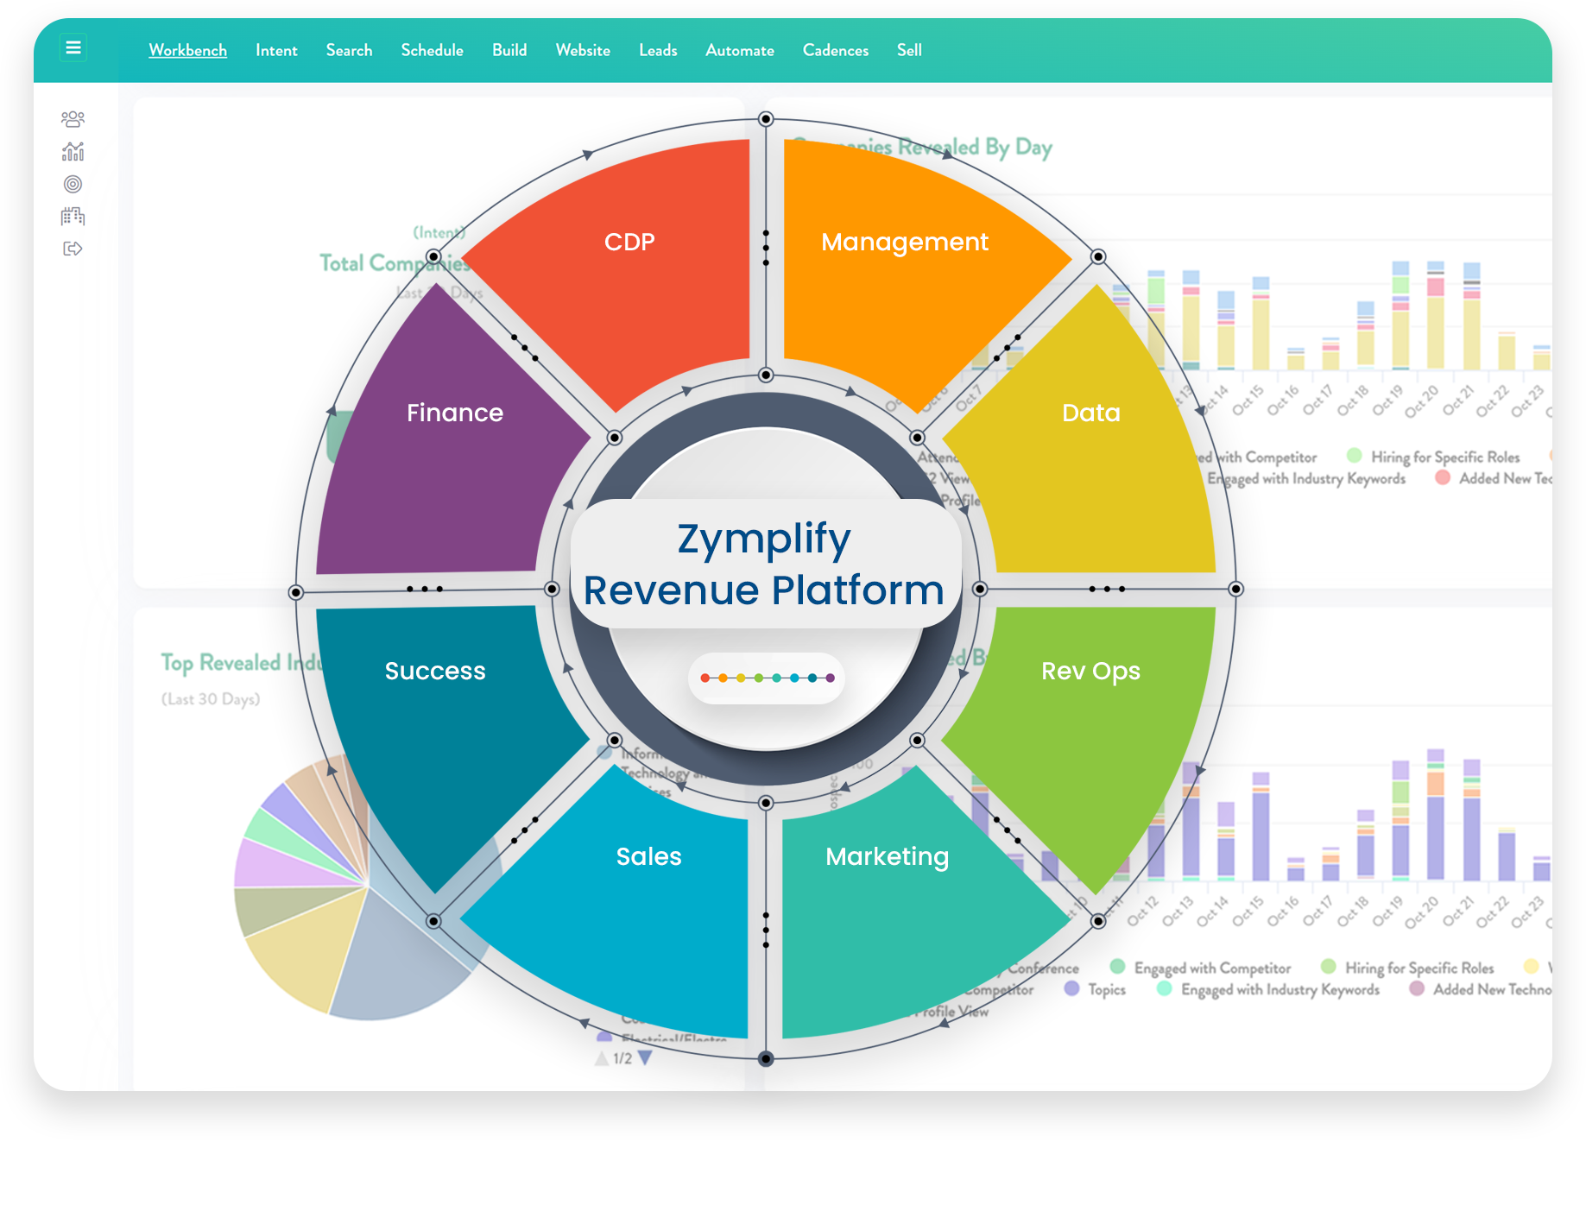The height and width of the screenshot is (1224, 1586).
Task: Click the logout arrow sidebar icon
Action: click(x=73, y=249)
